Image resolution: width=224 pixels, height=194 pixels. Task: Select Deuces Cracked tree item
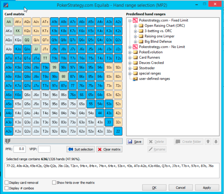(x=151, y=63)
